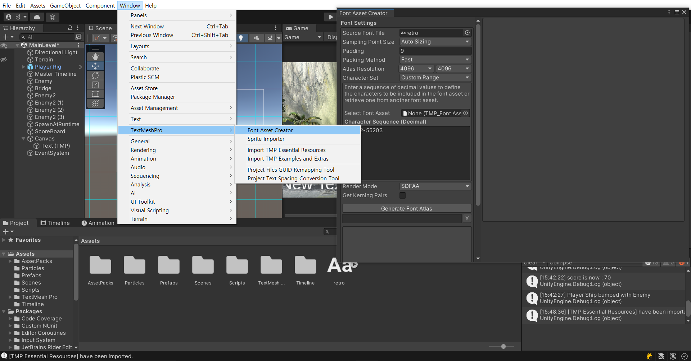Open Font Asset Creator window options menu

click(x=669, y=12)
